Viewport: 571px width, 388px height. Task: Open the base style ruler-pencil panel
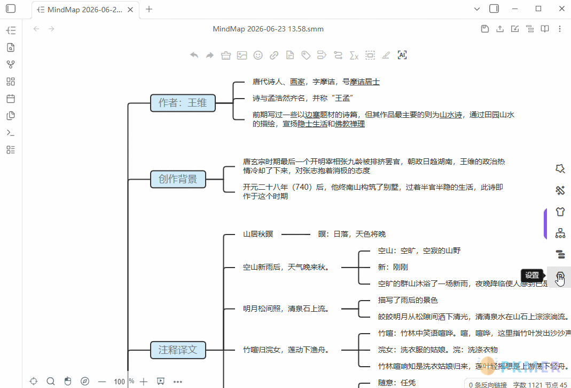(560, 190)
